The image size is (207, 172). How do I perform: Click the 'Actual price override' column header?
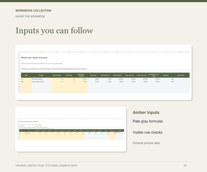[81, 75]
